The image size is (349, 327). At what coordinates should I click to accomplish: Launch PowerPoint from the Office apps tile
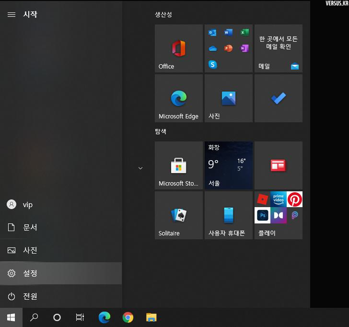click(228, 48)
